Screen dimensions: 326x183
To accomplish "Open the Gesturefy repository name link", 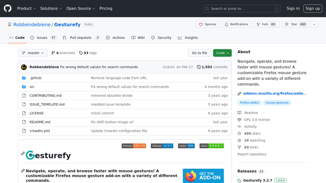I will tap(68, 24).
